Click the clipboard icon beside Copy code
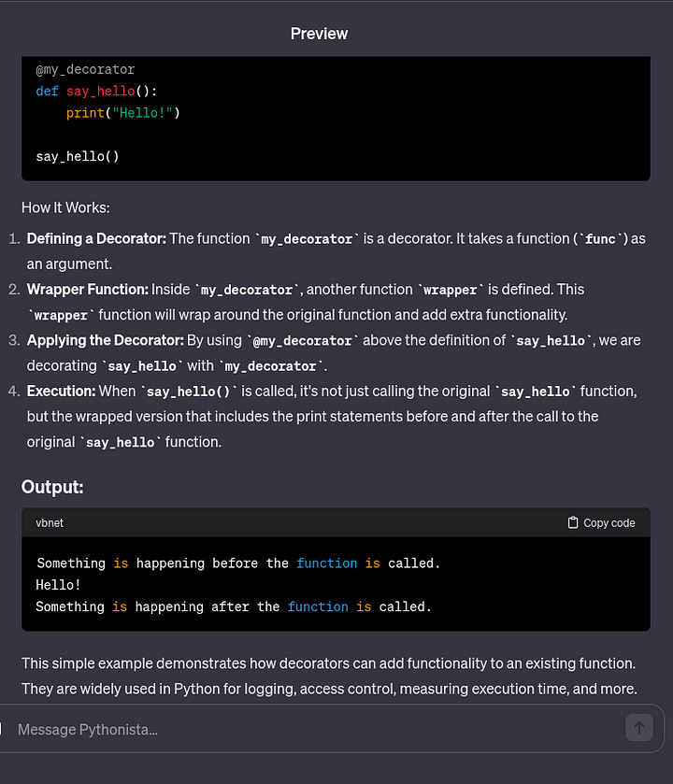This screenshot has height=784, width=673. 573,522
